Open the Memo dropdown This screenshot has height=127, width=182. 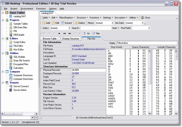[113, 23]
